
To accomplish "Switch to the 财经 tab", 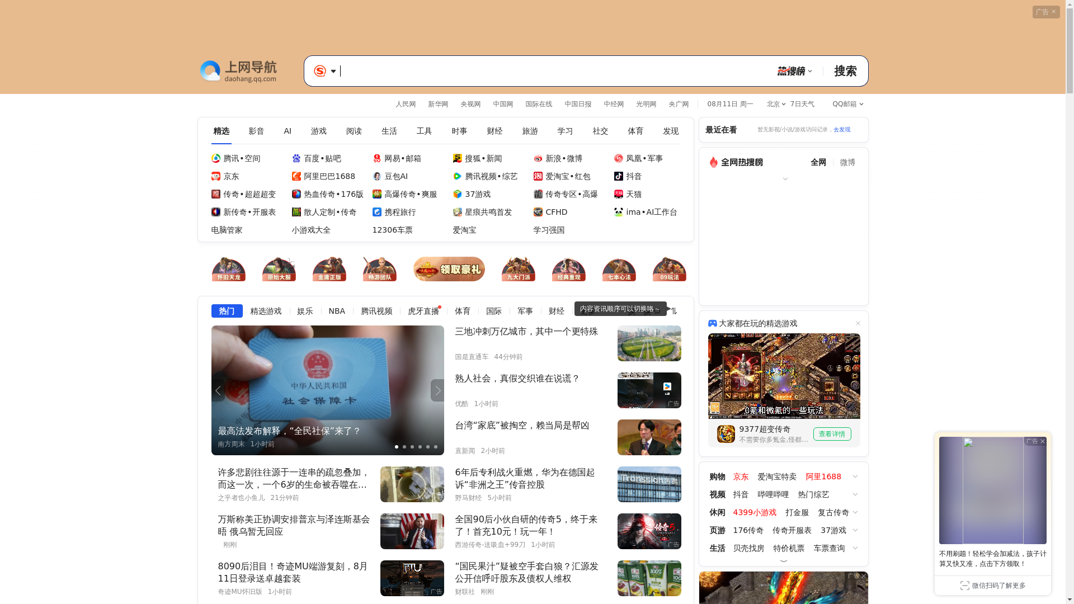I will coord(494,131).
